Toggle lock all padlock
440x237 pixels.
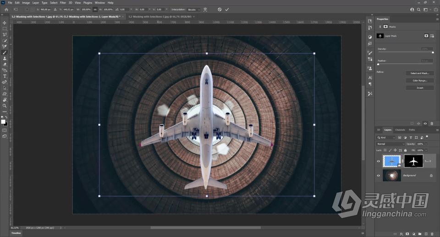click(x=405, y=150)
